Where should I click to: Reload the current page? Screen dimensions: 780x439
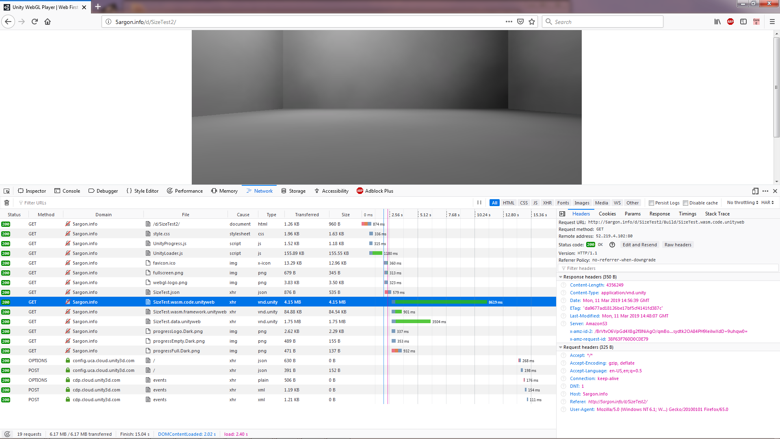(x=35, y=22)
